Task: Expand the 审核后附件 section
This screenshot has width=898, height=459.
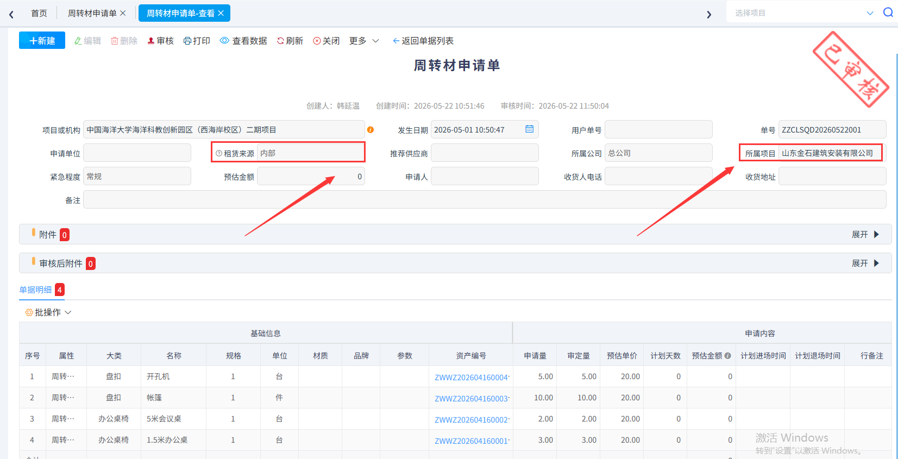Action: [x=865, y=263]
